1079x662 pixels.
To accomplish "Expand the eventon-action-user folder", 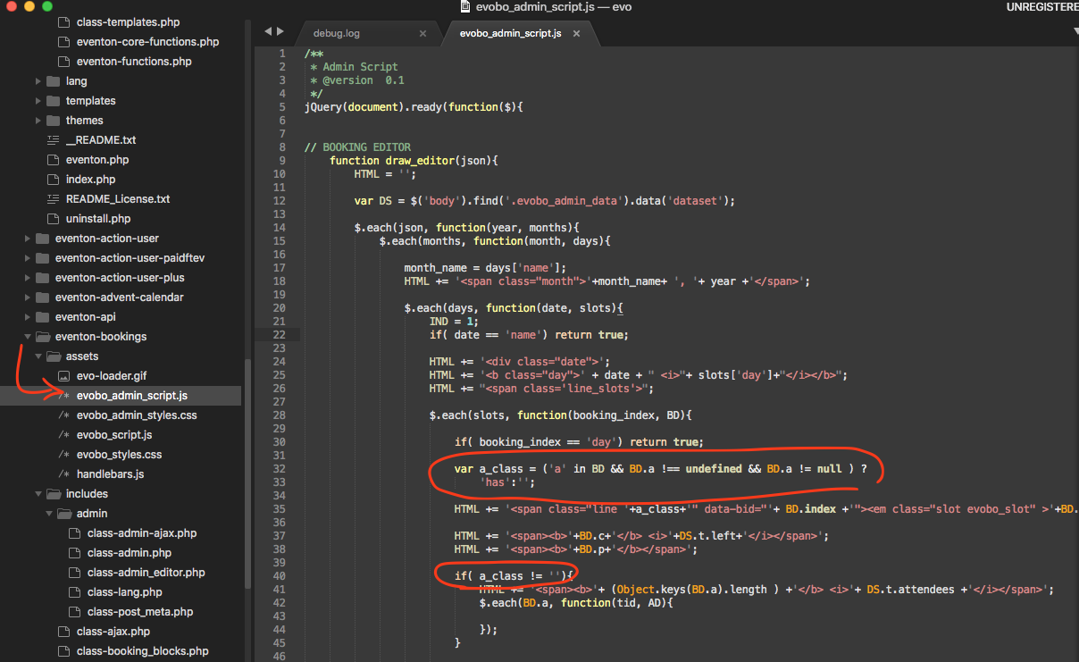I will [28, 239].
